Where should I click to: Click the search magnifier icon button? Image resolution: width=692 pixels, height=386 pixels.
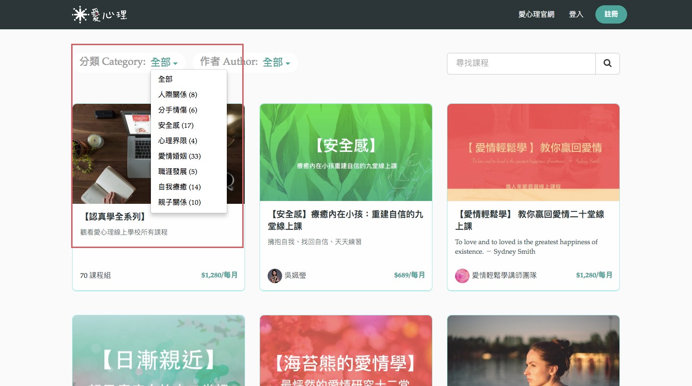point(607,63)
